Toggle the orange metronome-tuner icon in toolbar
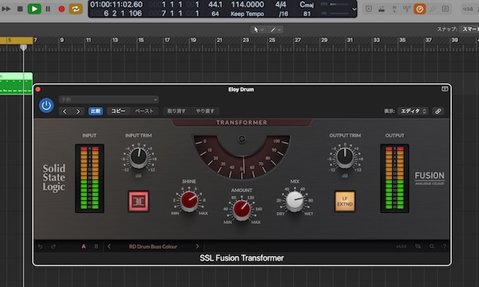The width and height of the screenshot is (479, 287). tap(420, 9)
